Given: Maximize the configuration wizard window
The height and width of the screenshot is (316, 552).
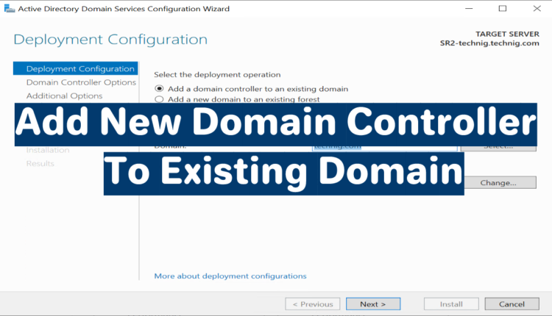Looking at the screenshot, I should point(503,9).
